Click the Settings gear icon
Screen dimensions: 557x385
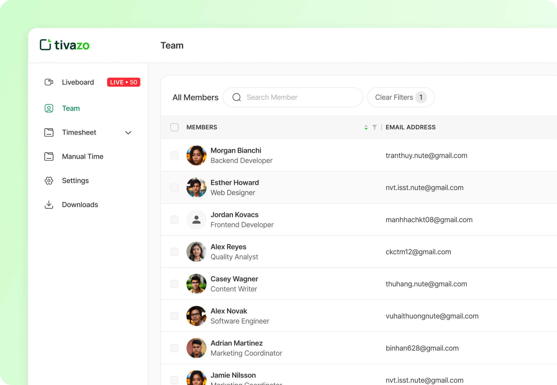tap(49, 181)
